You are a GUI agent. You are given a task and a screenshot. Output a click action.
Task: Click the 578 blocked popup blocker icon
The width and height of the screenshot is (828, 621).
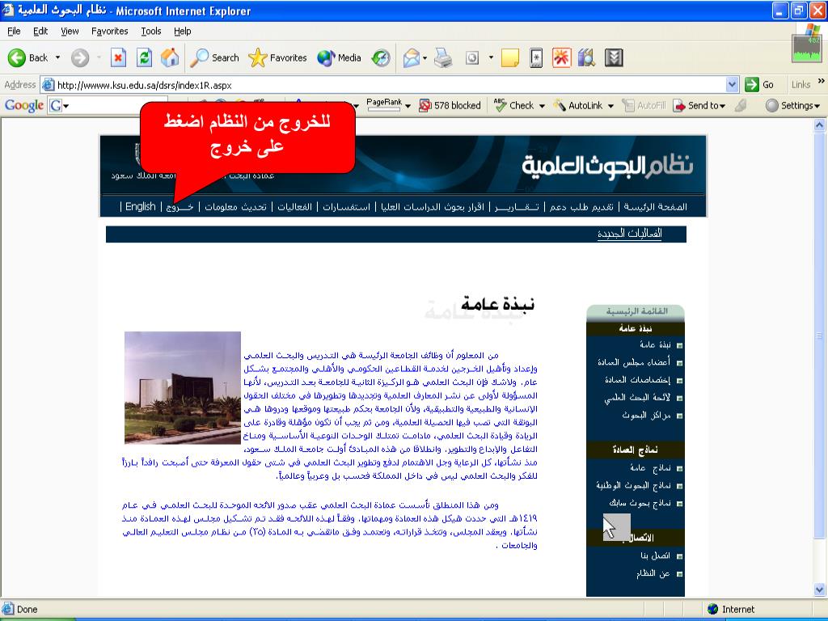click(425, 106)
